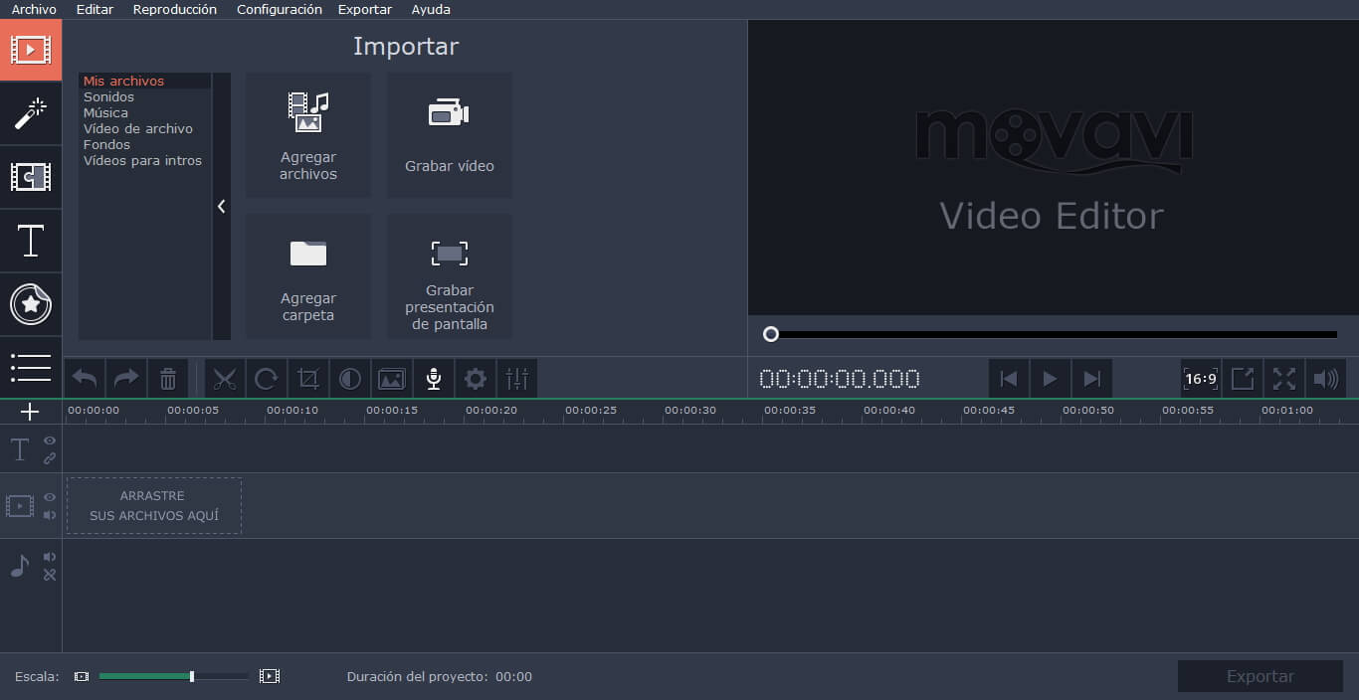
Task: Open the 16:9 aspect ratio dropdown
Action: point(1201,379)
